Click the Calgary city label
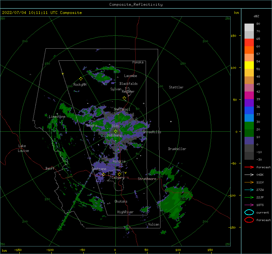 point(118,178)
